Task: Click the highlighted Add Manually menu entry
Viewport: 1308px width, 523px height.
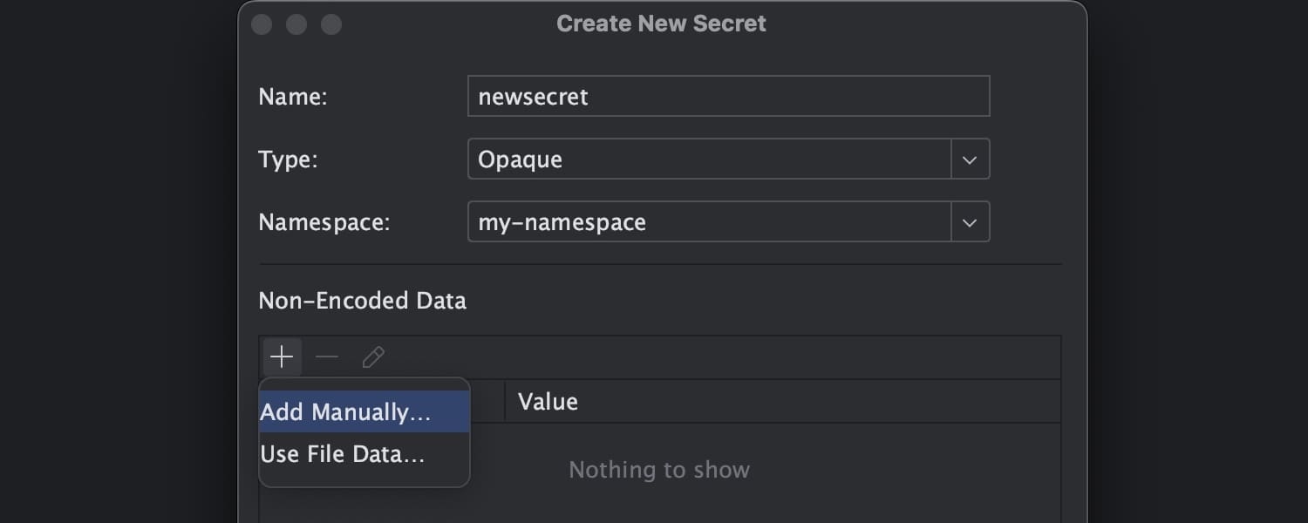Action: (x=345, y=411)
